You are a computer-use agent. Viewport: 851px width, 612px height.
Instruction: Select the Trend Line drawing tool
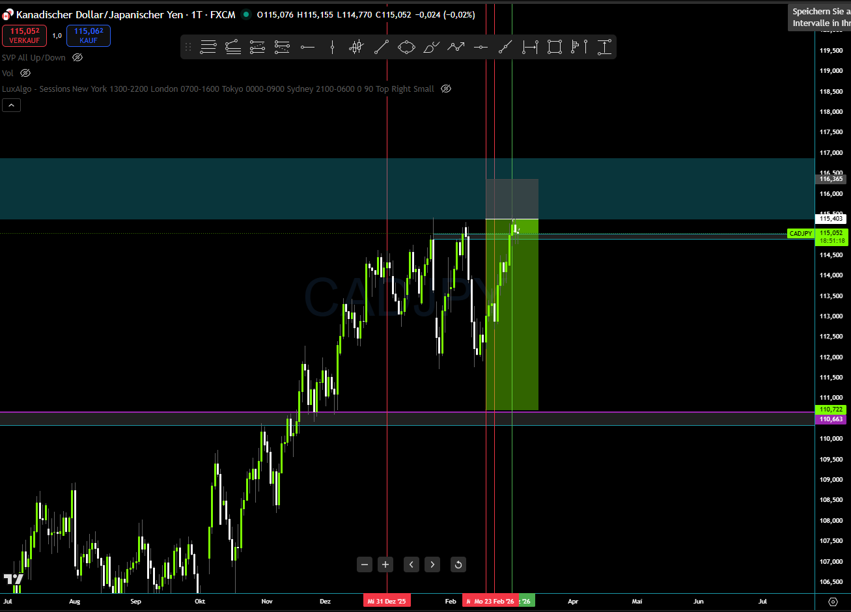(382, 47)
